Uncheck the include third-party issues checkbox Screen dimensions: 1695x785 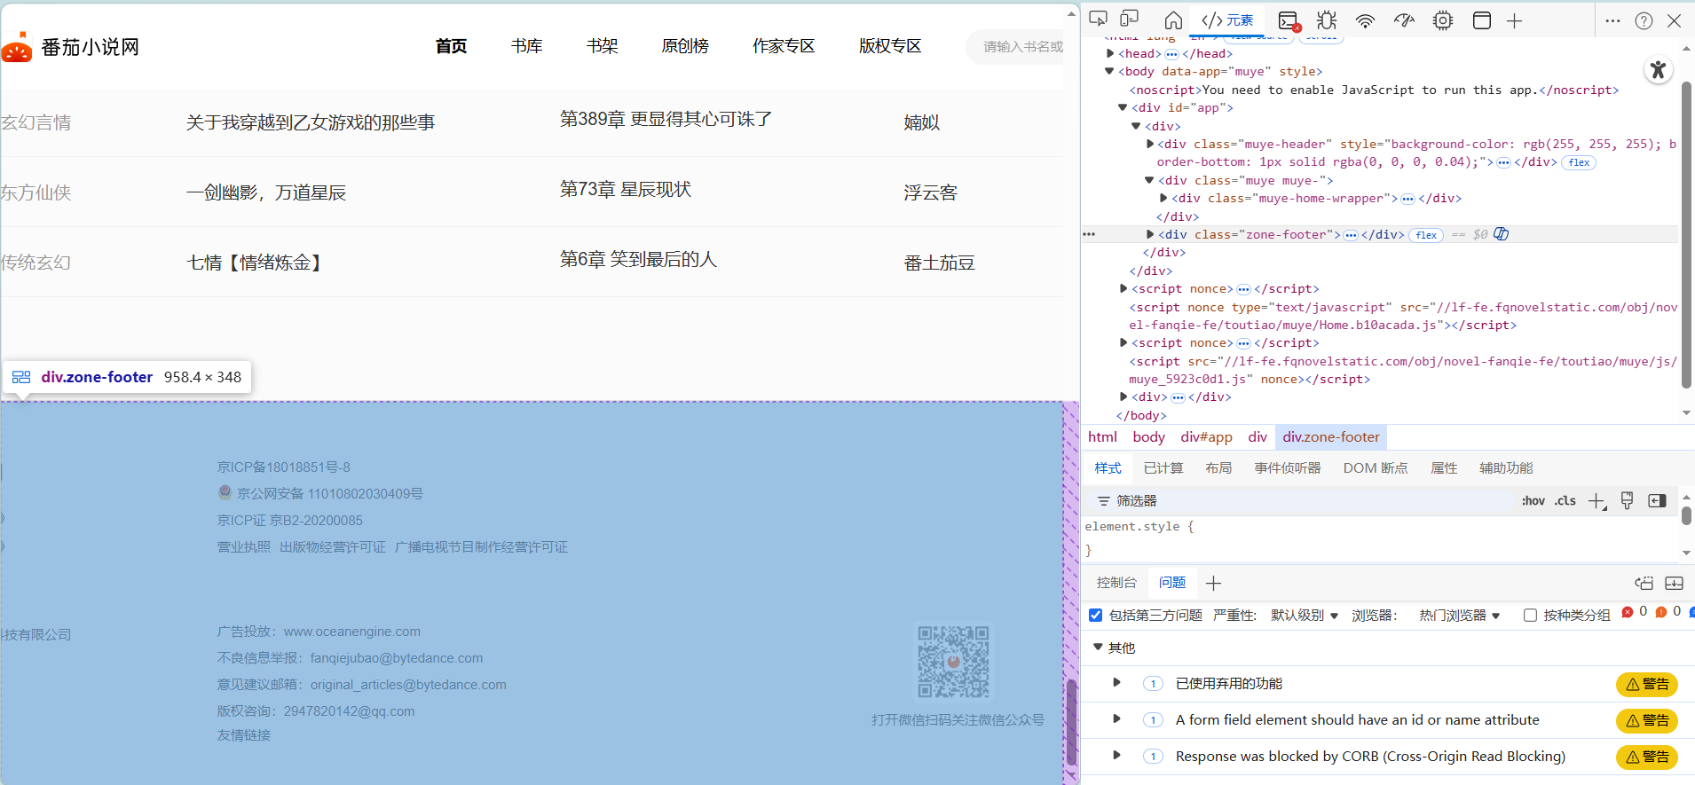[x=1096, y=615]
